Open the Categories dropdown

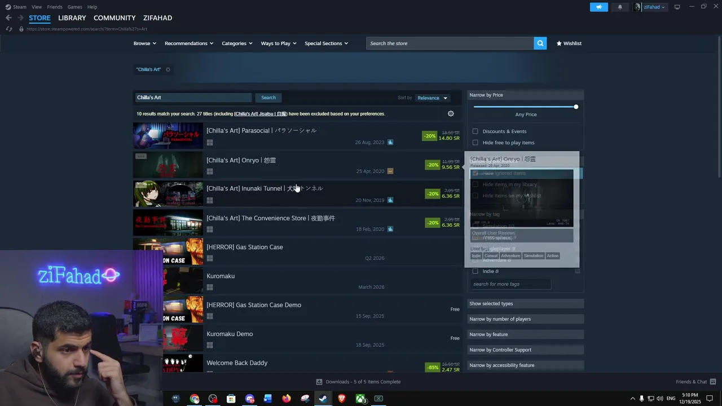click(x=237, y=43)
